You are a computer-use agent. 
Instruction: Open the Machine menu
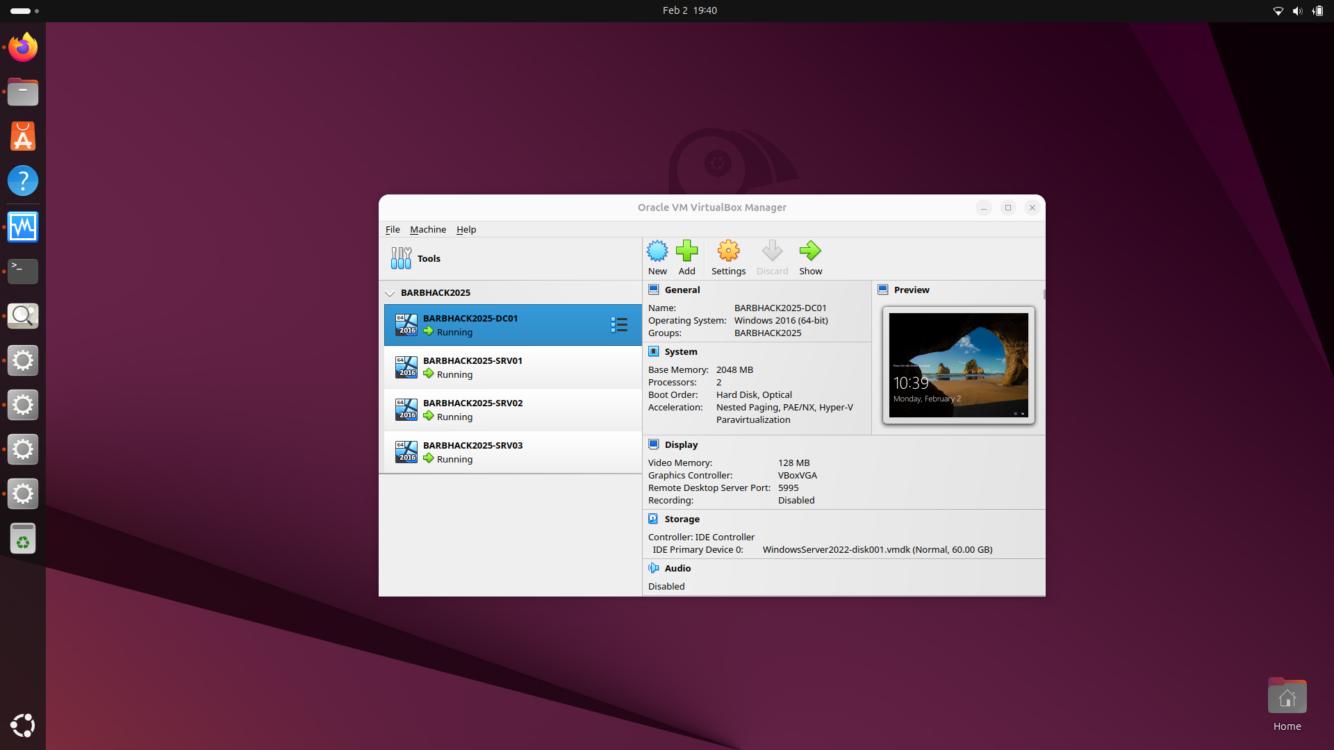coord(428,229)
